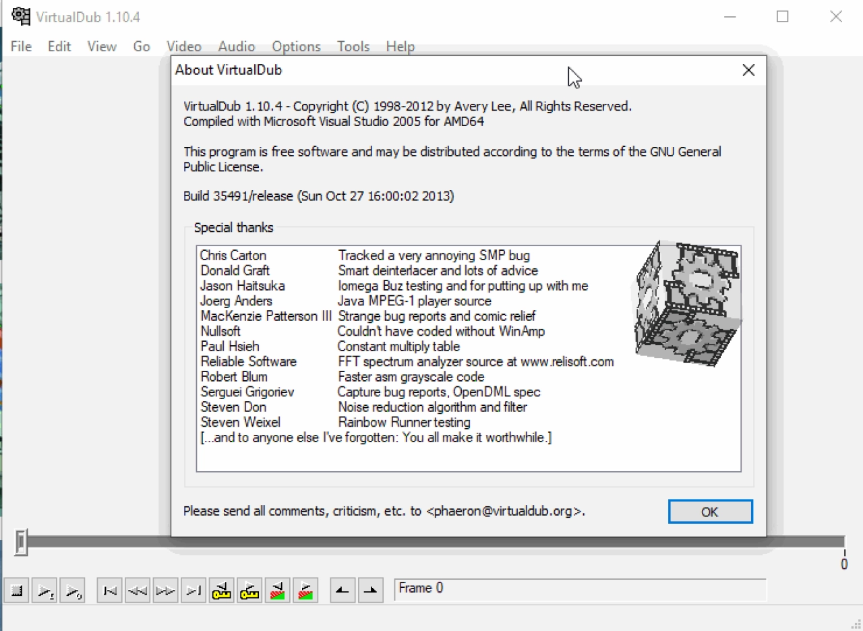This screenshot has width=863, height=631.
Task: Click the "and to anyone else I've forgotten" line
Action: point(376,438)
